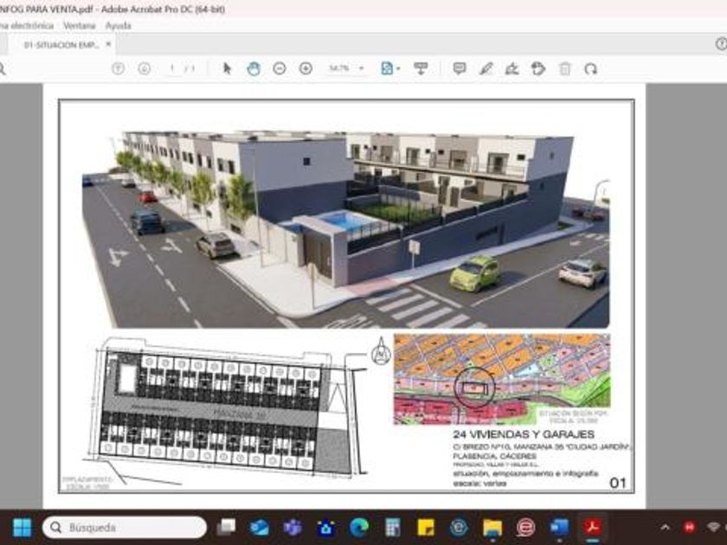
Task: Open the zoom percentage dropdown
Action: (x=361, y=68)
